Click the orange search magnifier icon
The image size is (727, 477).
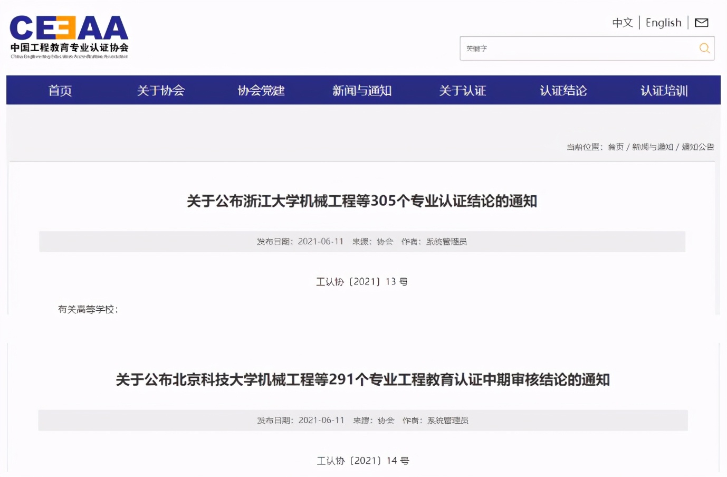coord(704,48)
